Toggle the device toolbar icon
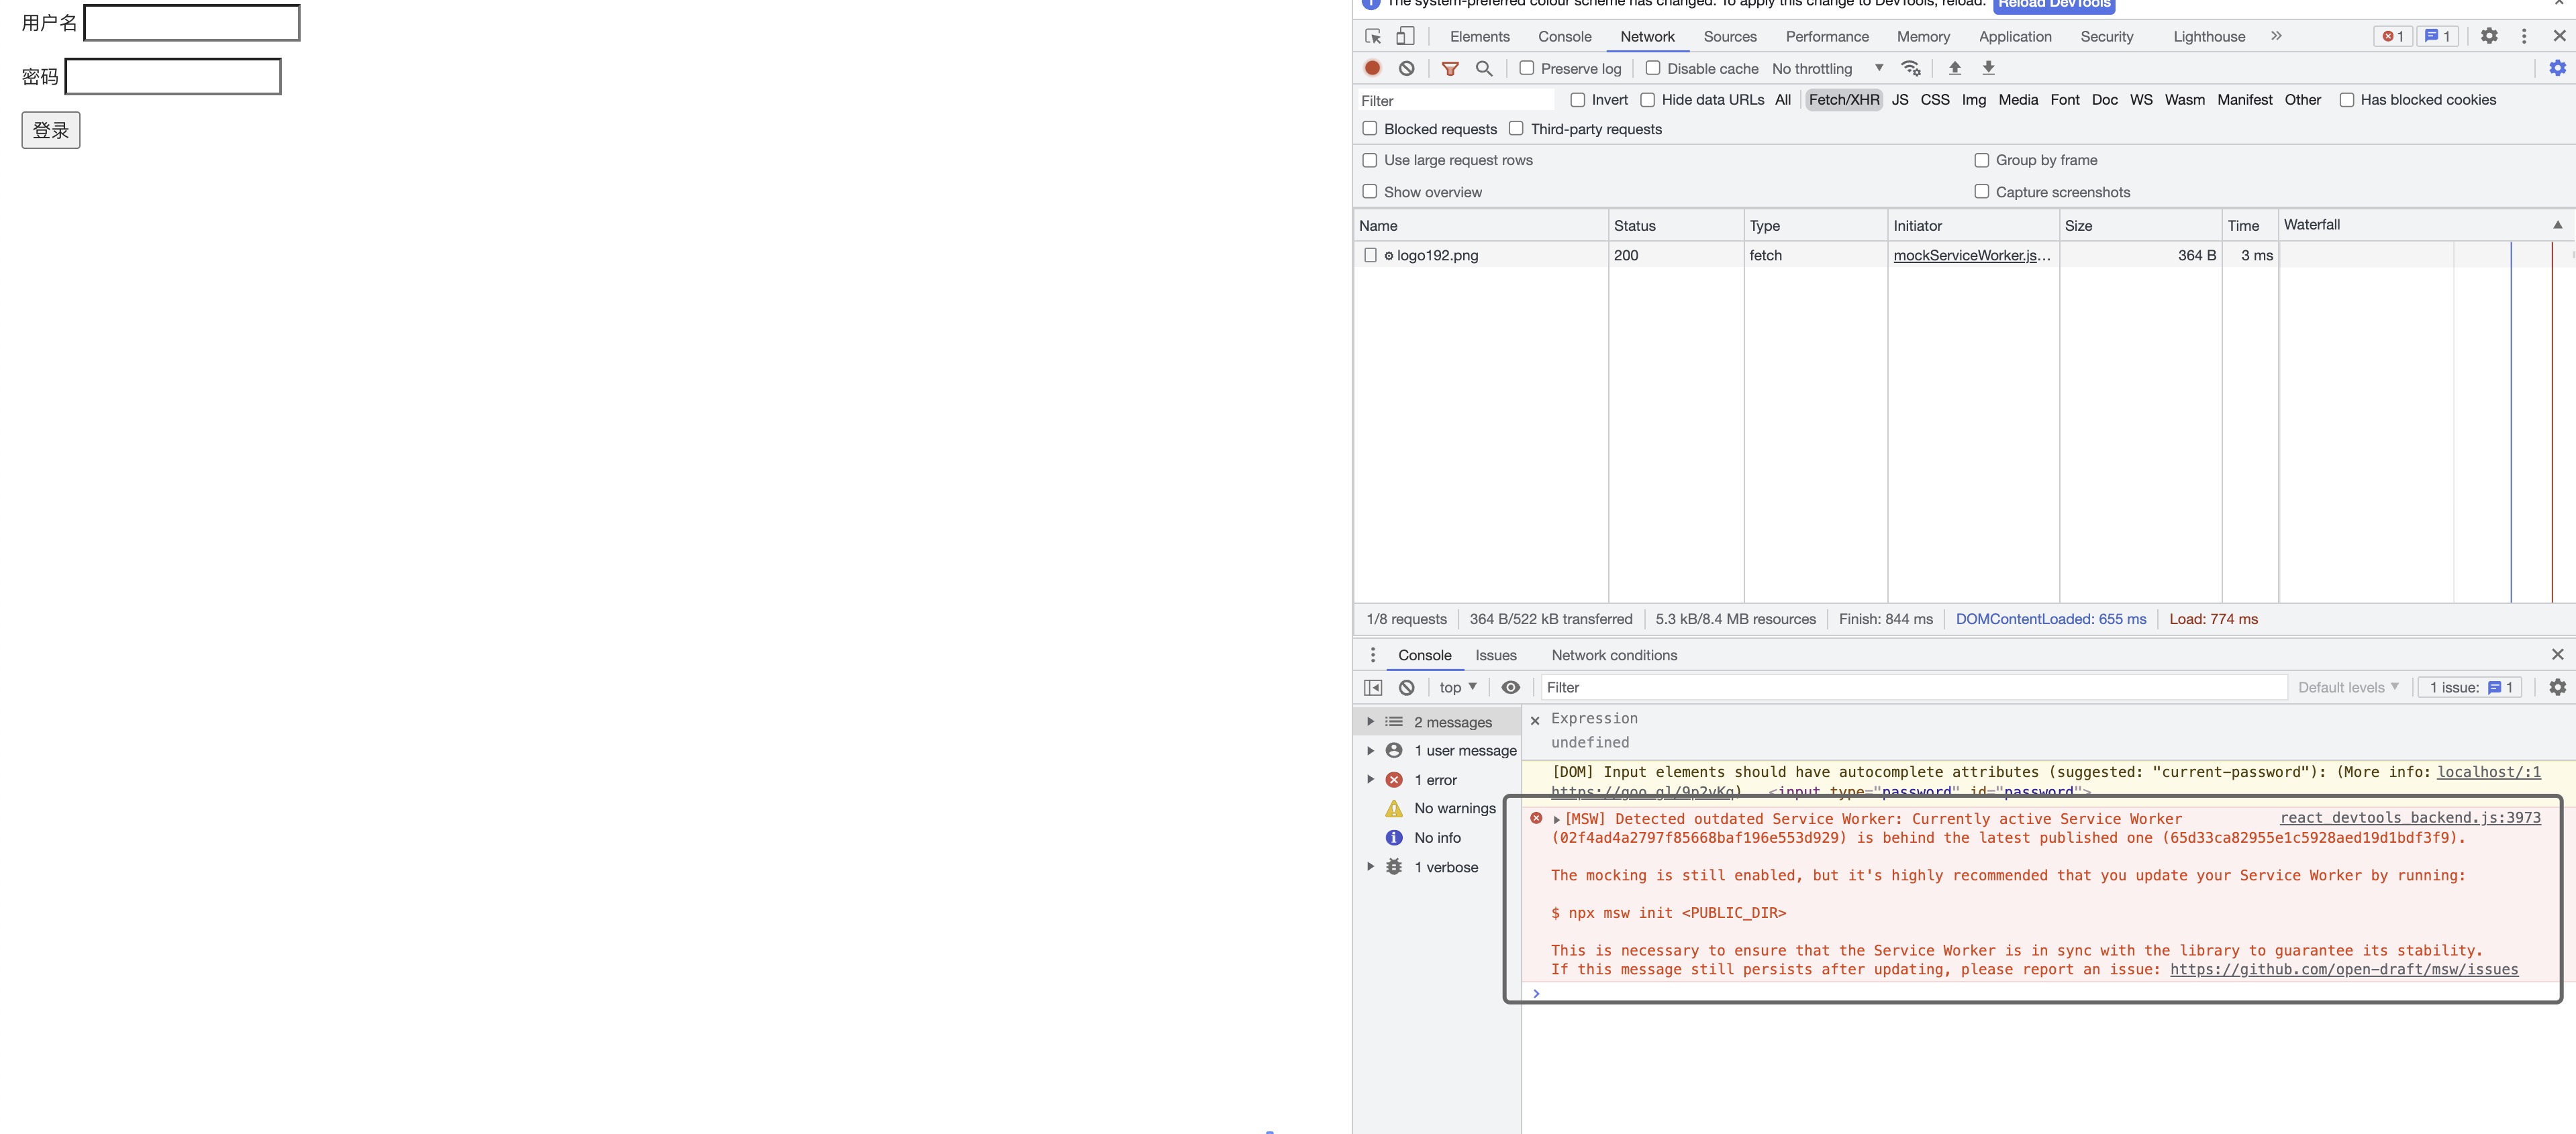This screenshot has width=2576, height=1134. click(1405, 36)
